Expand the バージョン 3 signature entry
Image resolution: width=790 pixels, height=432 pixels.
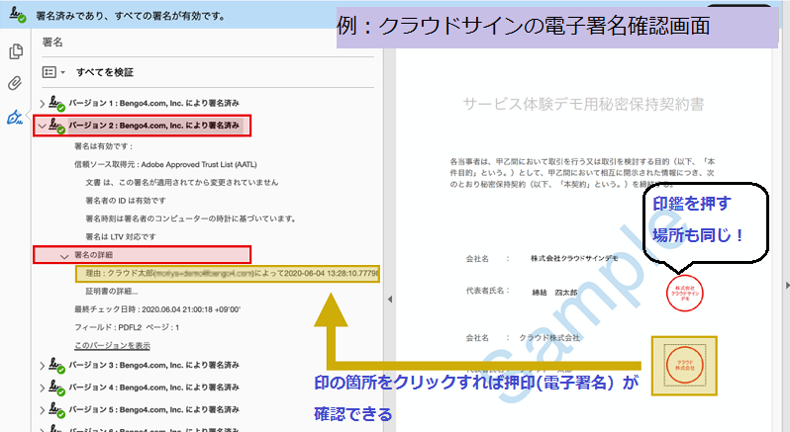[42, 366]
